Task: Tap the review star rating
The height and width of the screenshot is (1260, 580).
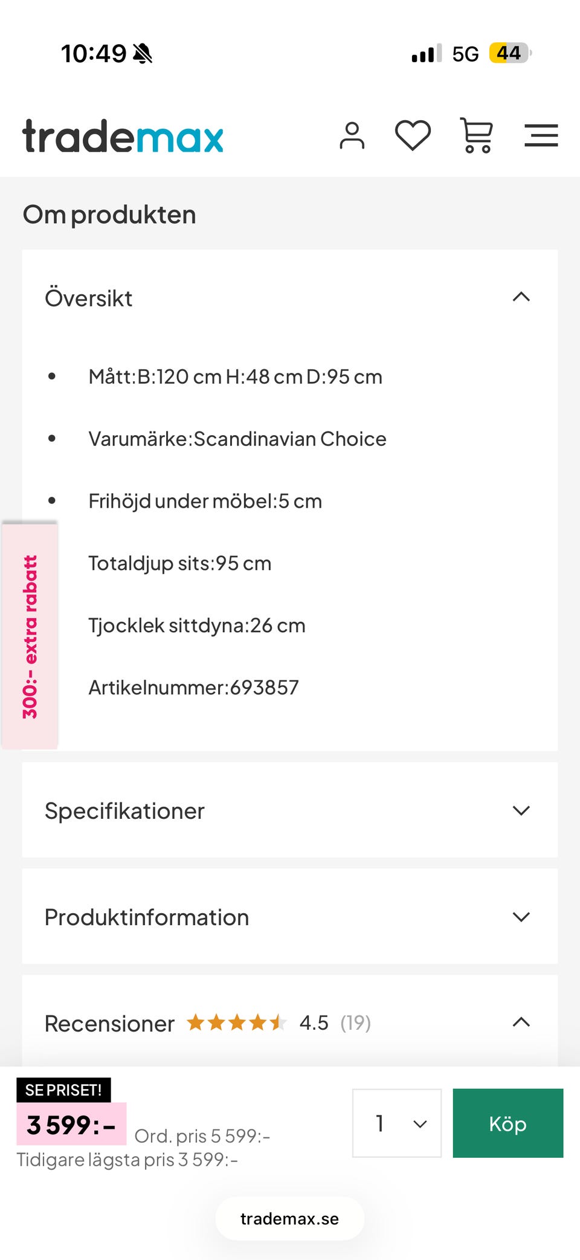Action: 236,1023
